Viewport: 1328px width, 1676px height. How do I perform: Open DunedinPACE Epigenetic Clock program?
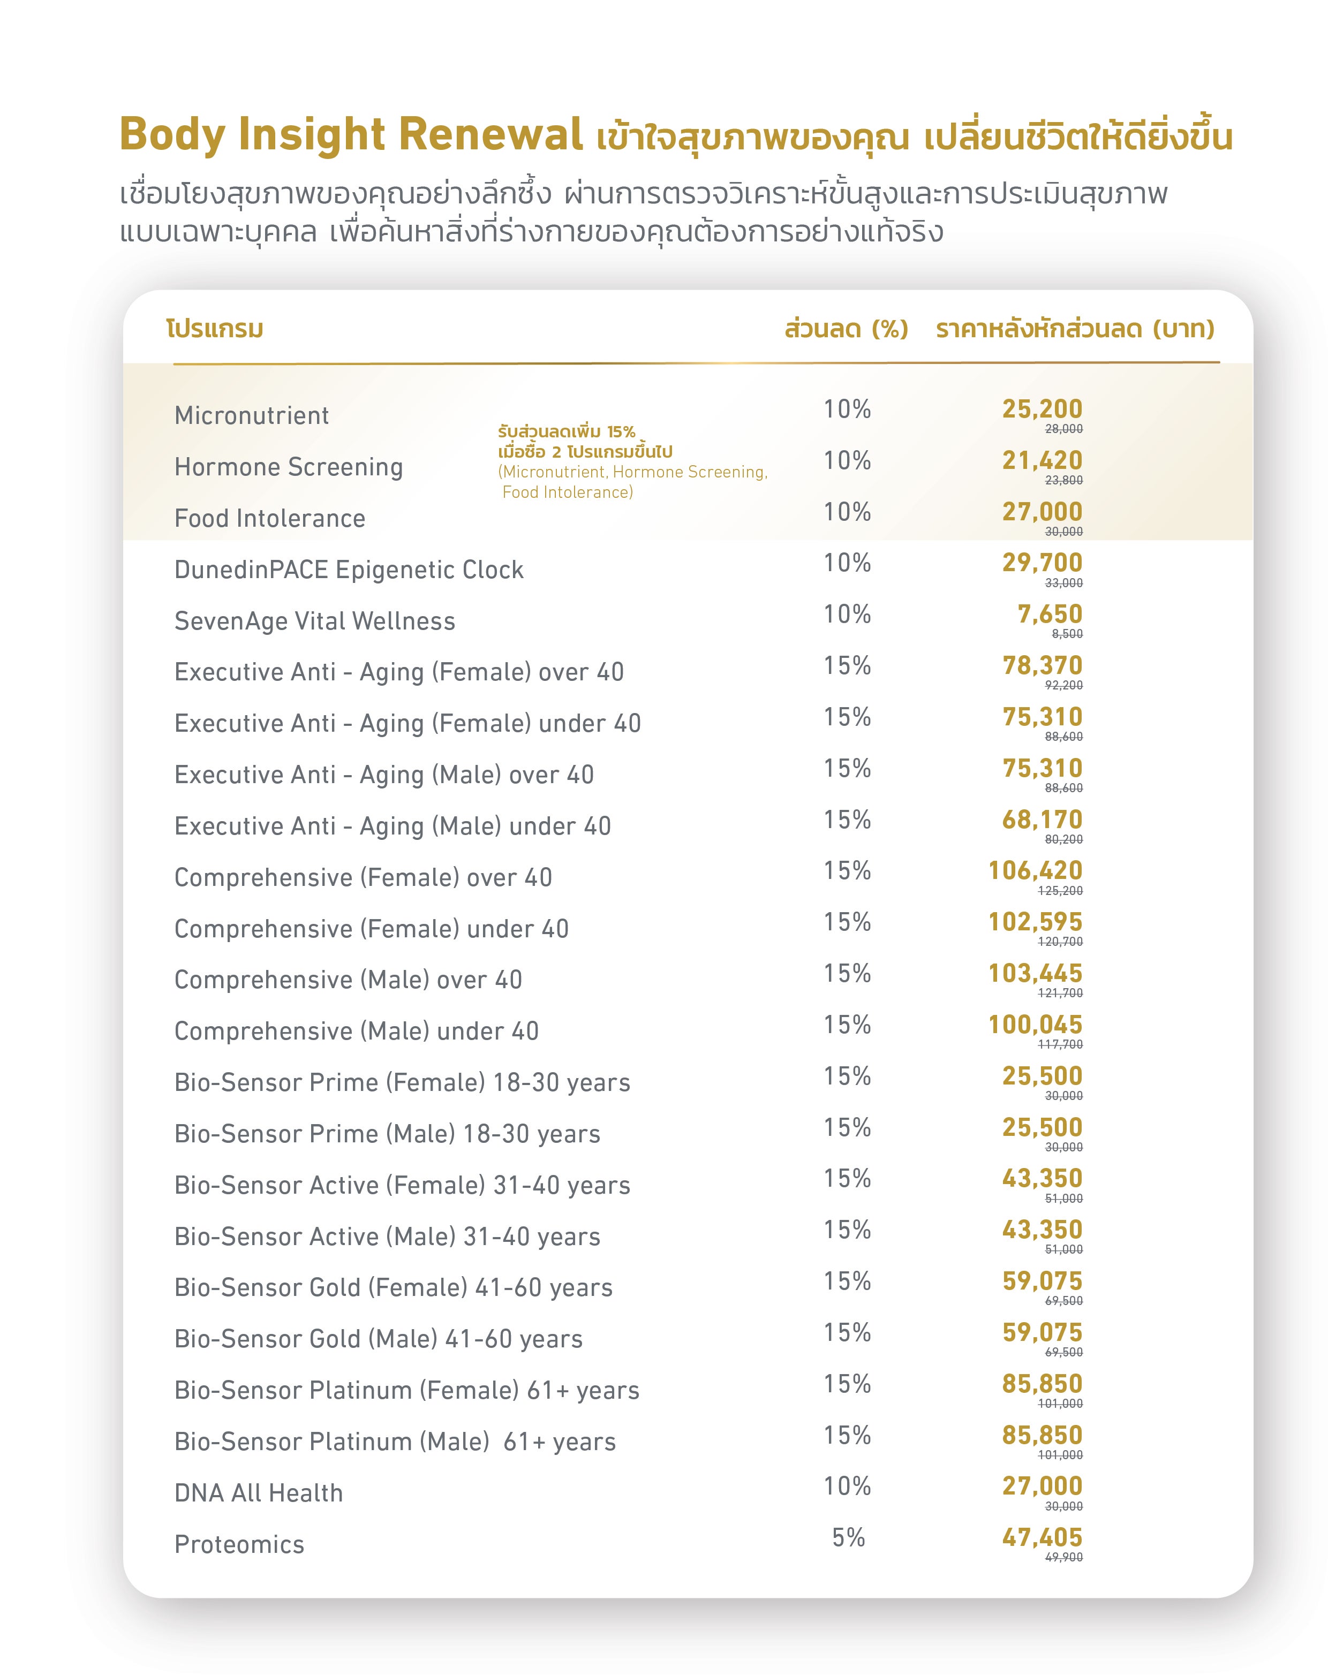click(x=348, y=570)
